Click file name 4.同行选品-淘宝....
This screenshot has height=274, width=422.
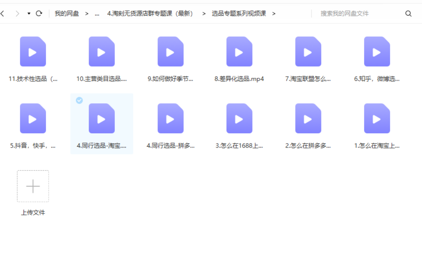point(102,146)
